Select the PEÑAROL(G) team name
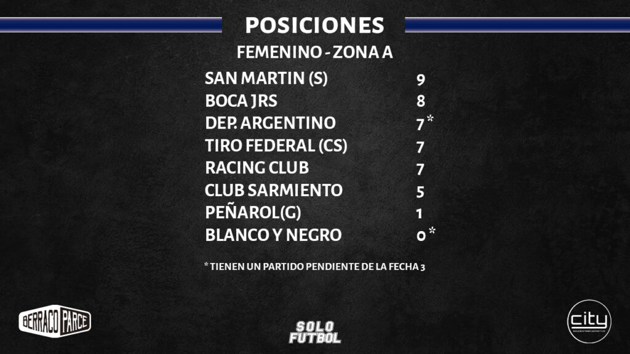 [253, 213]
